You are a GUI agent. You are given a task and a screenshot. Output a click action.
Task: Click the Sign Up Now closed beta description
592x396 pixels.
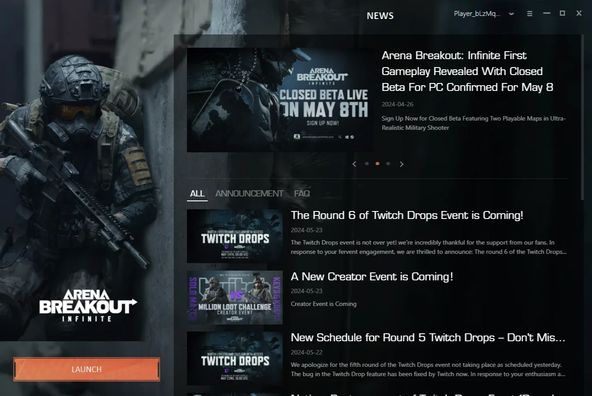(x=473, y=123)
